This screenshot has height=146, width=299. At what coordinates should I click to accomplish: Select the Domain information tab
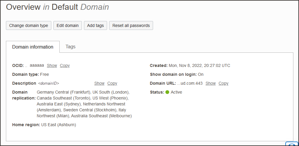[33, 47]
